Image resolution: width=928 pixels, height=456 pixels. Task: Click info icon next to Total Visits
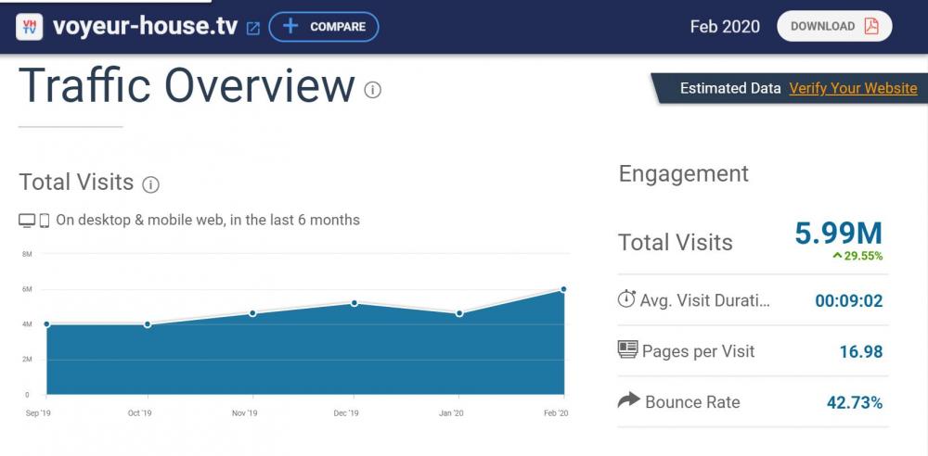[x=150, y=184]
